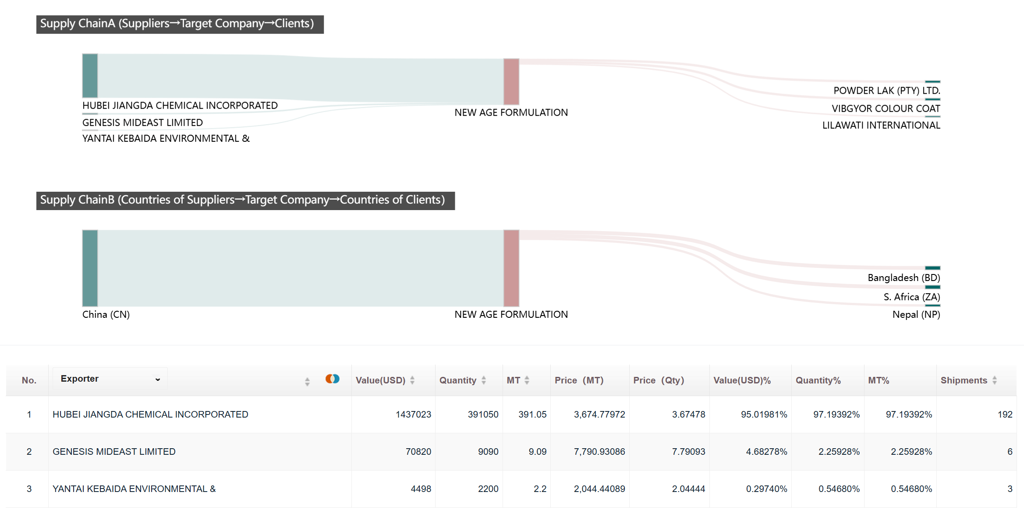Click the Value(USD)% column header
This screenshot has width=1024, height=513.
tap(742, 380)
